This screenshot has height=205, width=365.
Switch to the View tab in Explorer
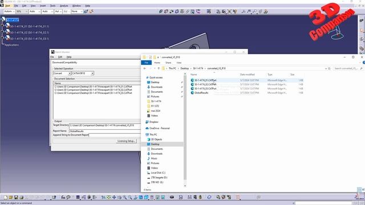coord(179,63)
